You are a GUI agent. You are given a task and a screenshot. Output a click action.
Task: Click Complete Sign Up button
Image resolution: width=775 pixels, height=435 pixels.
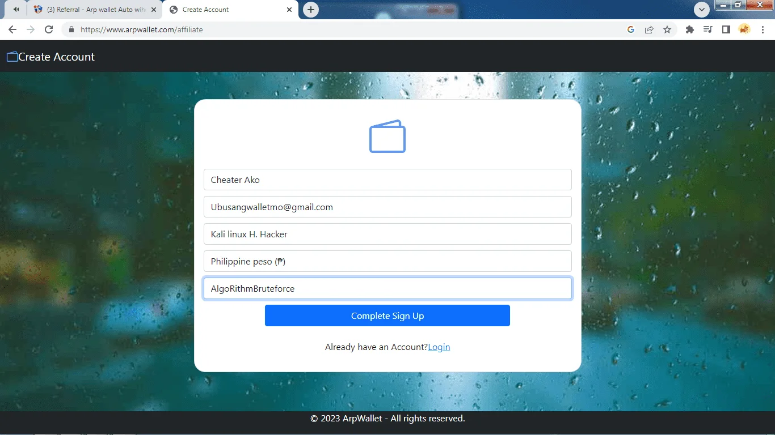click(387, 315)
